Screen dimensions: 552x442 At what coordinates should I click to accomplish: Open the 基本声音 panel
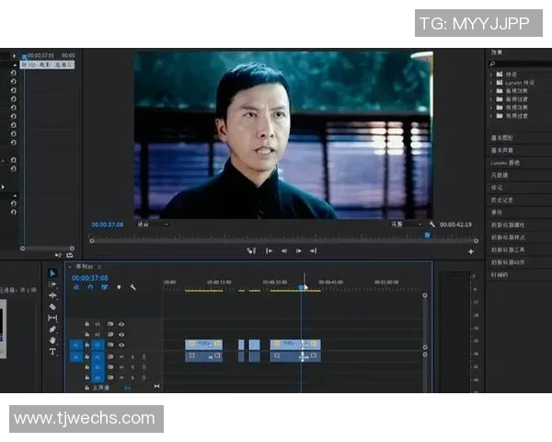tap(502, 150)
